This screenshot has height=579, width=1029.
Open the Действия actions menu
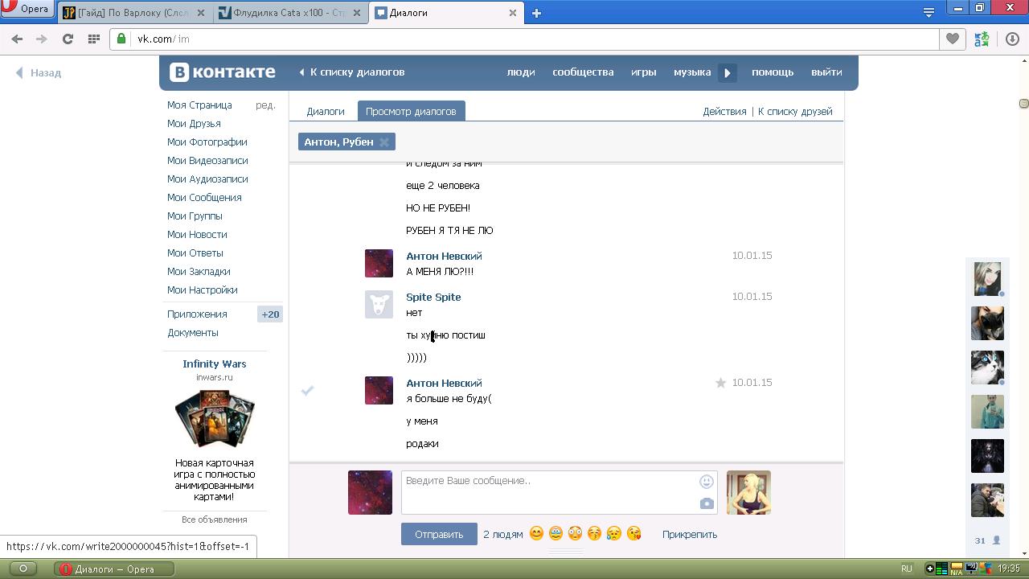(x=724, y=112)
